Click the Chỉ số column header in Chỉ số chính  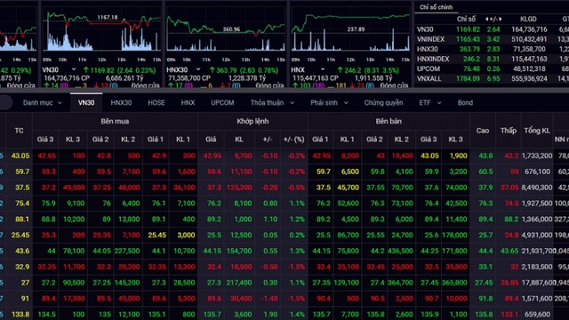coord(466,19)
